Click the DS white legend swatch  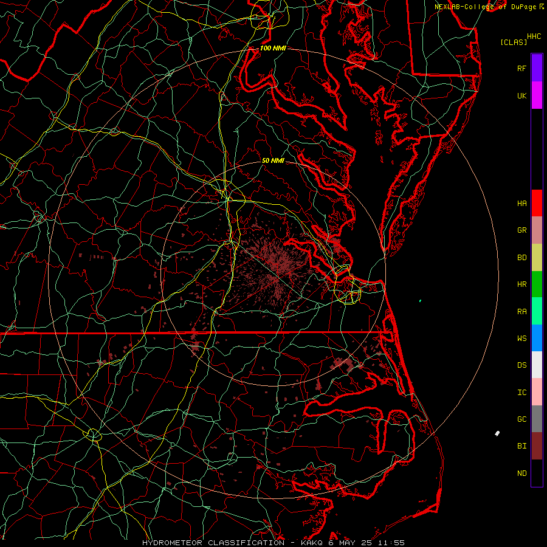[537, 365]
